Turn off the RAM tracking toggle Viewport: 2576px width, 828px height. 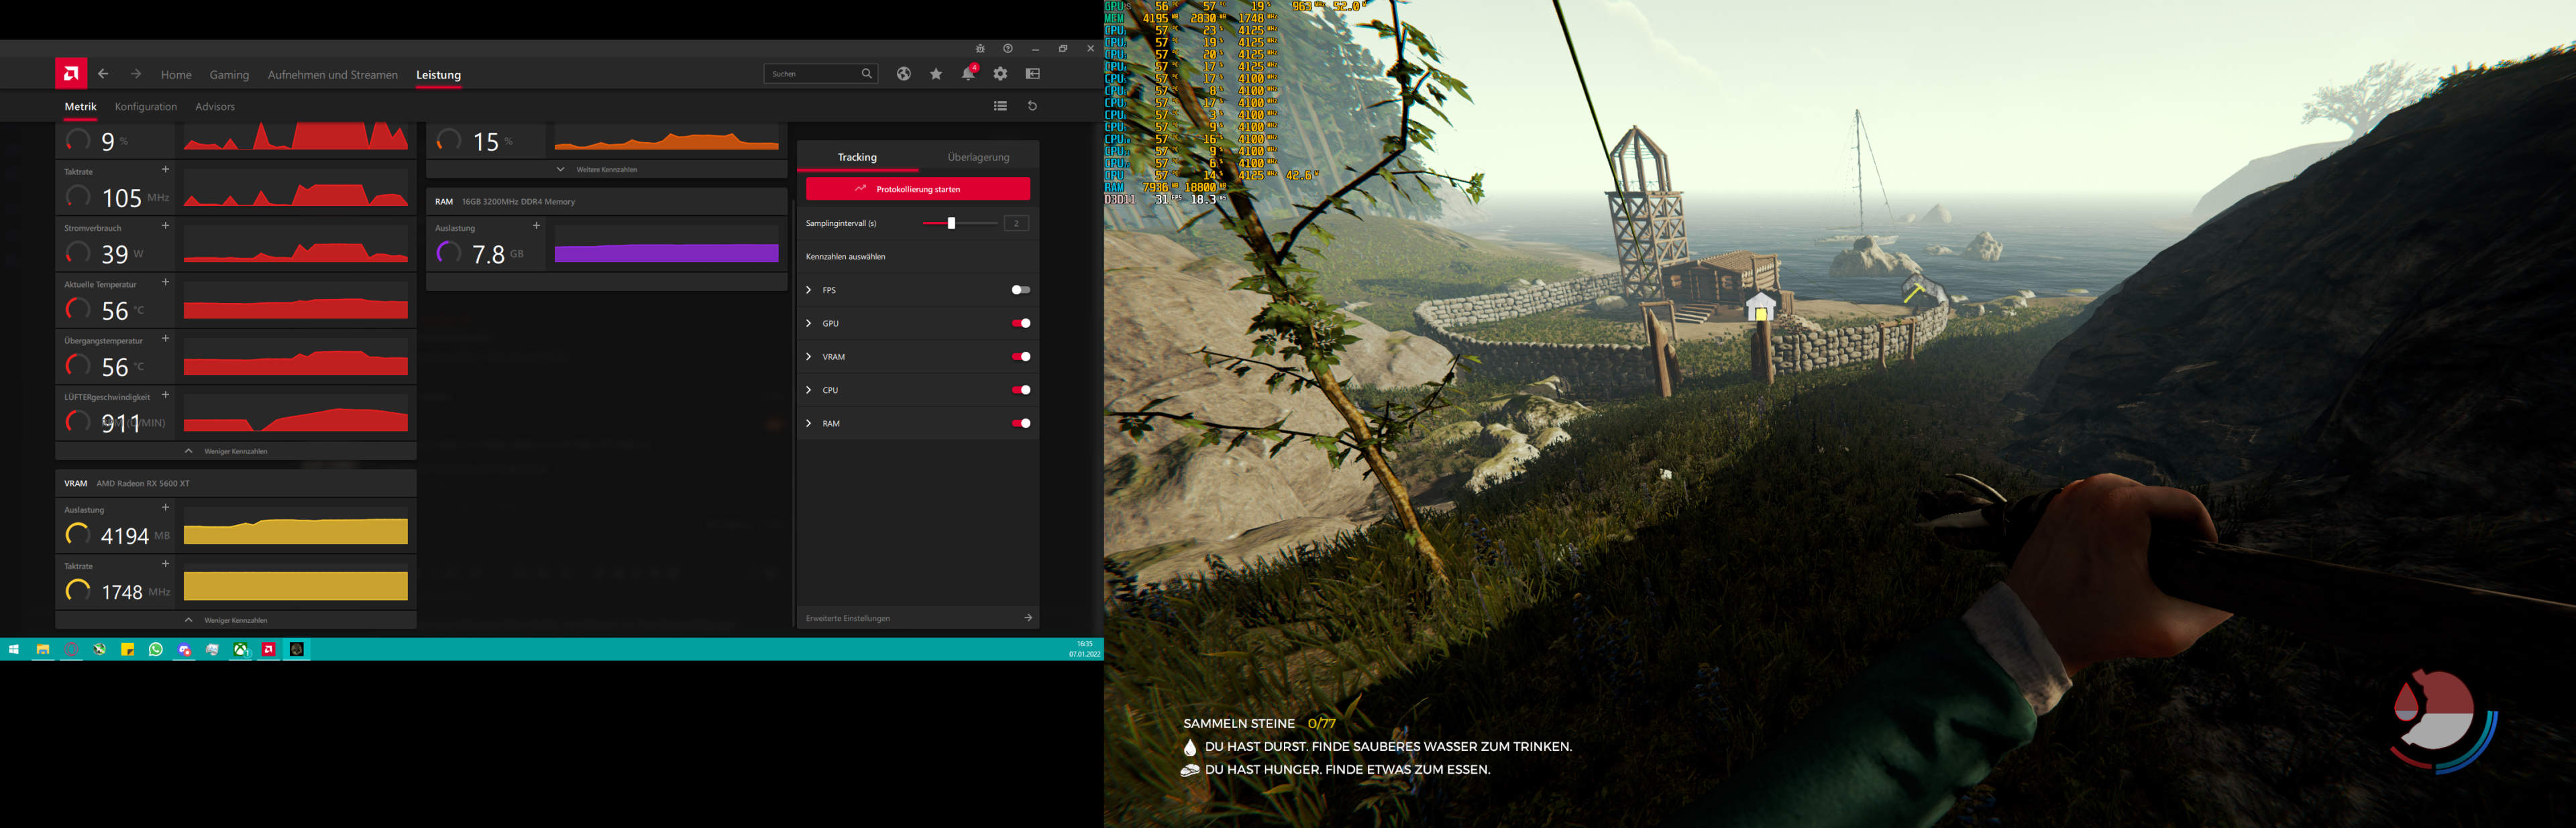point(1020,424)
